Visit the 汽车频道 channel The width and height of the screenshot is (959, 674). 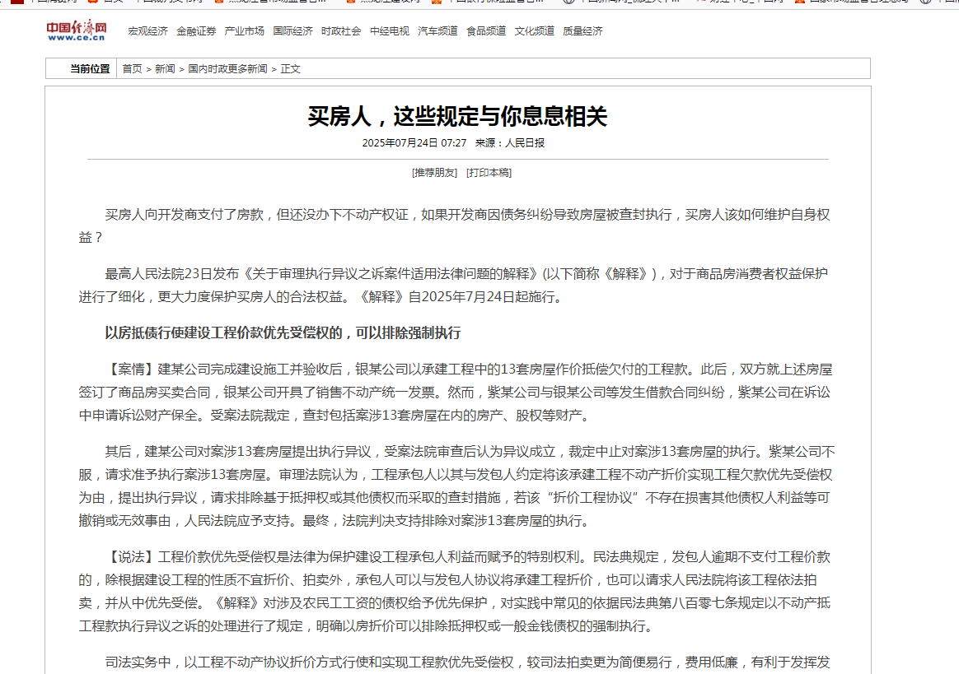tap(437, 31)
